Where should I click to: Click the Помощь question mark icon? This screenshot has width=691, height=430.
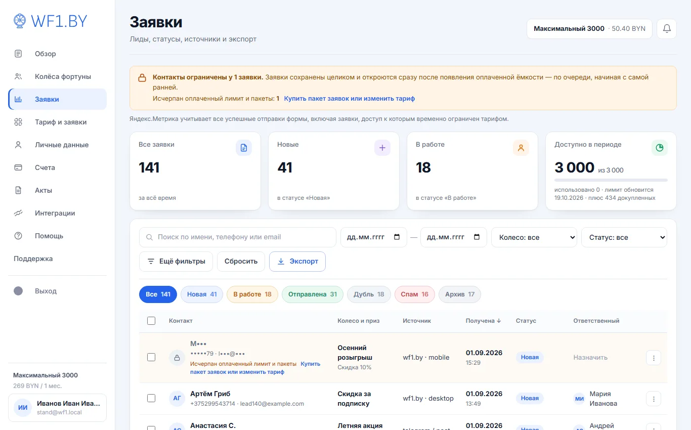pyautogui.click(x=18, y=236)
